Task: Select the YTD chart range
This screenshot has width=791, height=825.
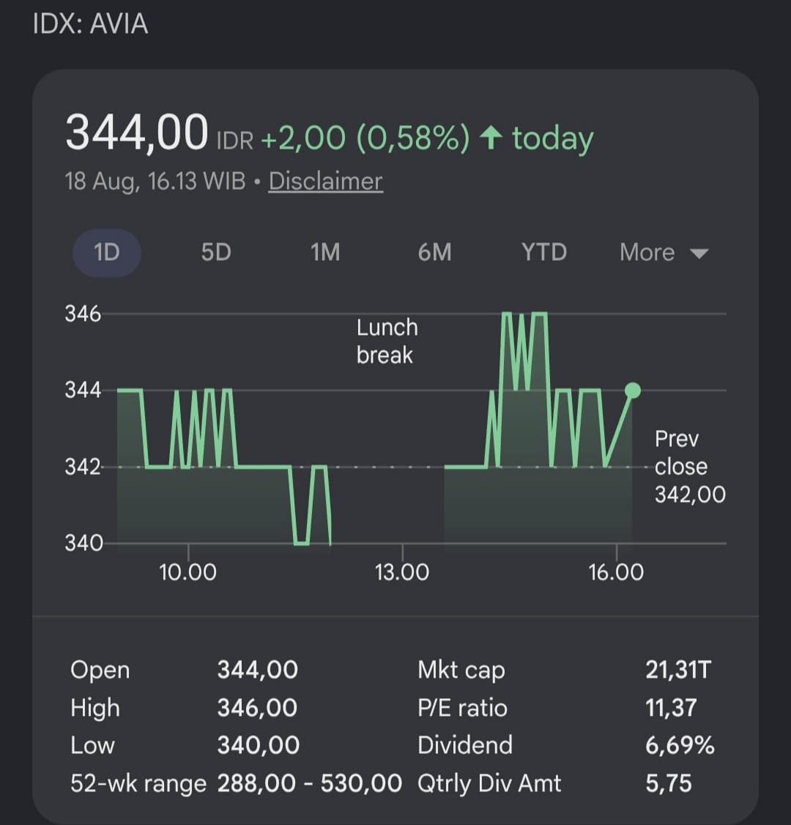Action: [x=543, y=253]
